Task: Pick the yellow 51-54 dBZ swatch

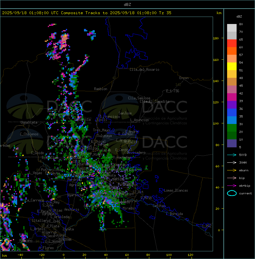Action: click(x=232, y=66)
